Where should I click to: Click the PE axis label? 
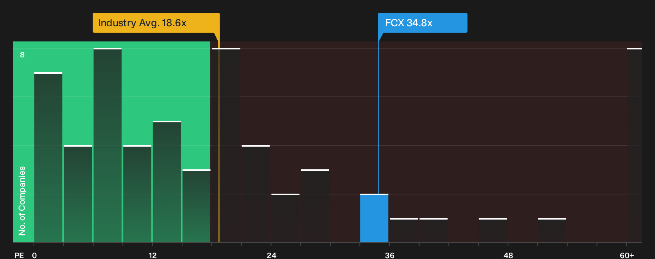pos(19,255)
